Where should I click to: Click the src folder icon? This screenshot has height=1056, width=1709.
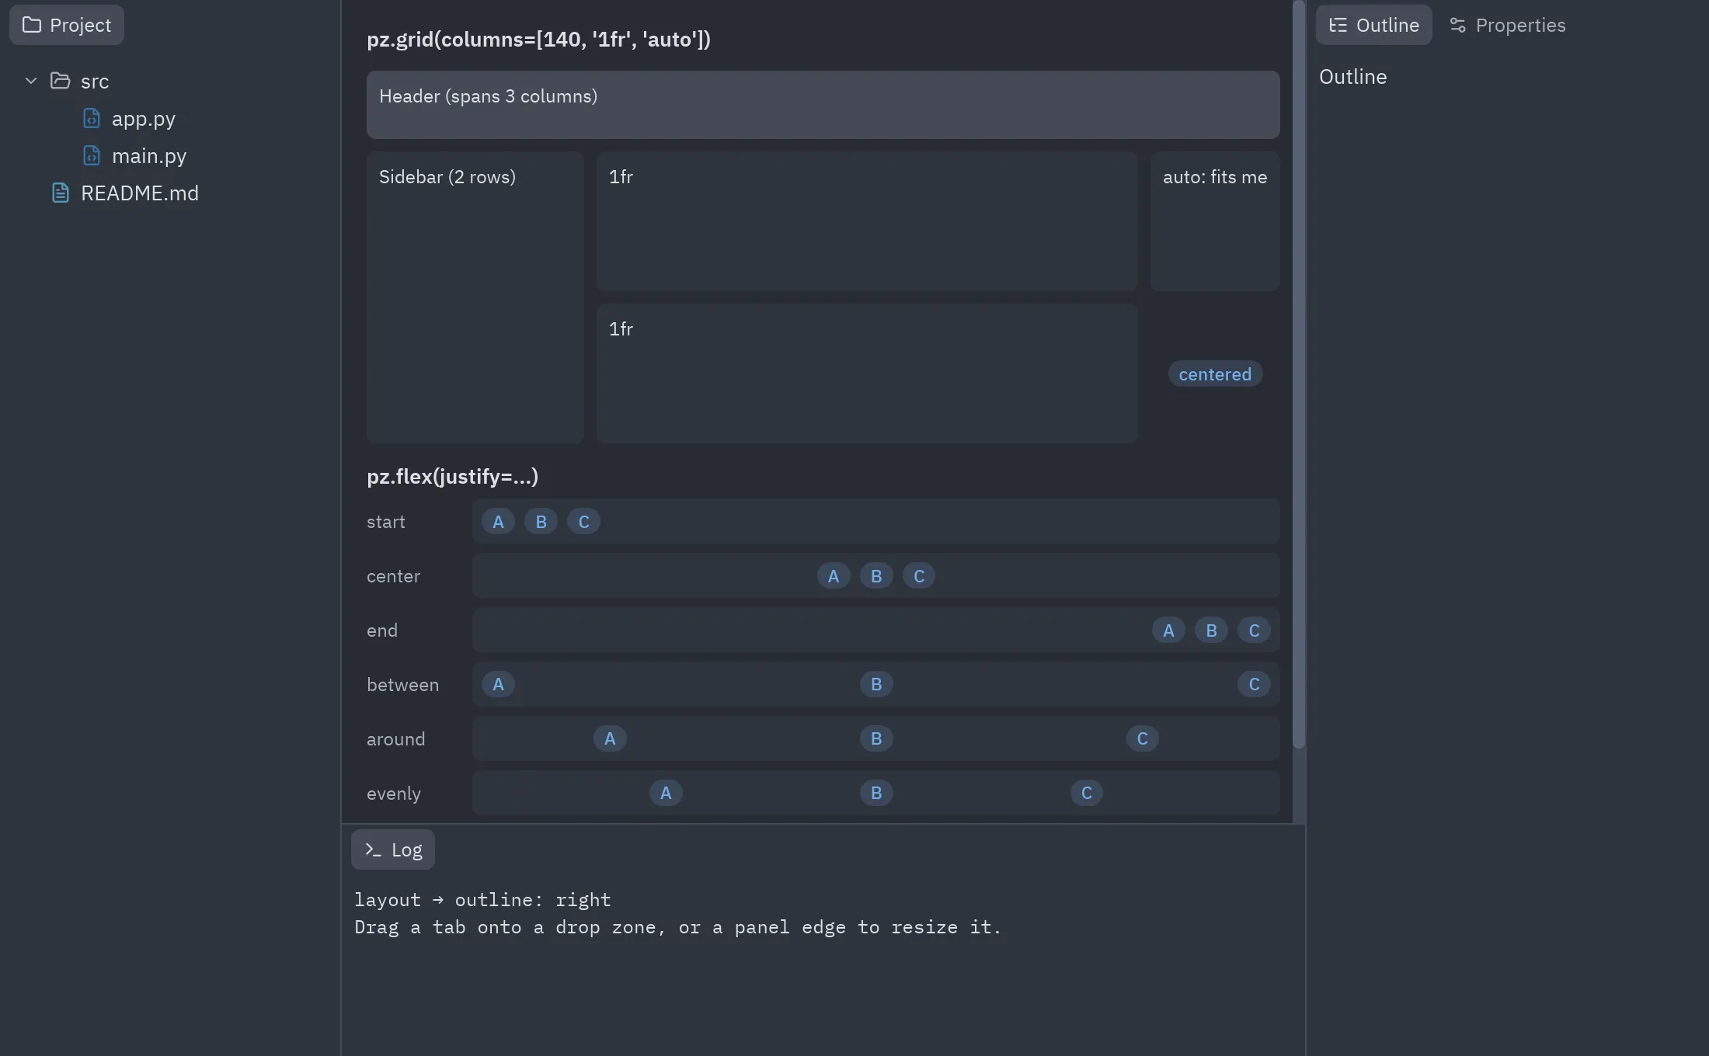(61, 81)
